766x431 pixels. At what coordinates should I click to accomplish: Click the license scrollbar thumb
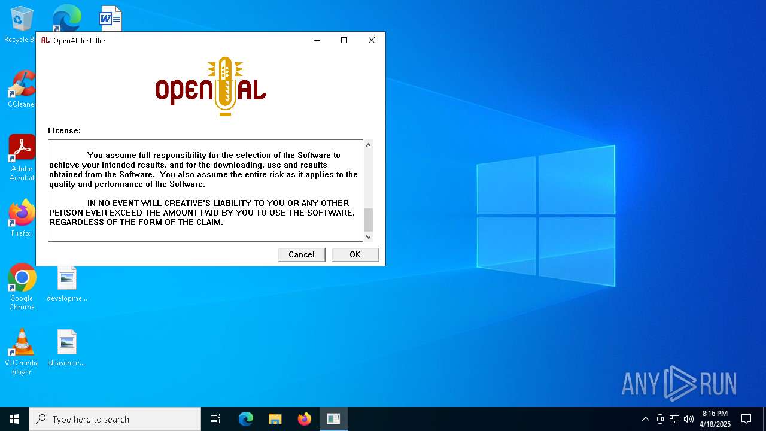point(369,220)
